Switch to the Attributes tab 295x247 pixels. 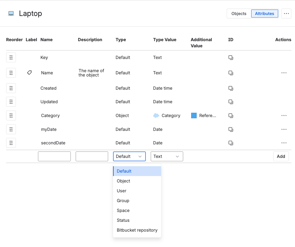tap(265, 14)
